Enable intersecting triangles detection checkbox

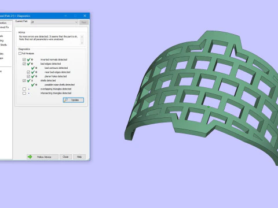coord(24,93)
